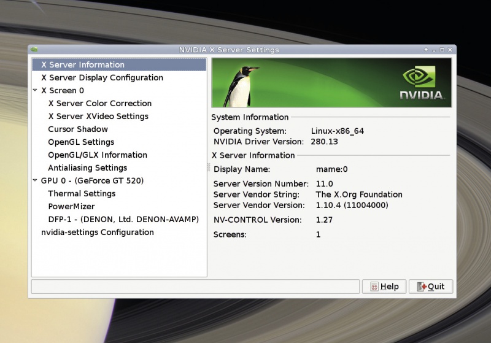Viewport: 491px width, 343px height.
Task: Open OpenGL/GLX Information page
Action: pyautogui.click(x=98, y=155)
